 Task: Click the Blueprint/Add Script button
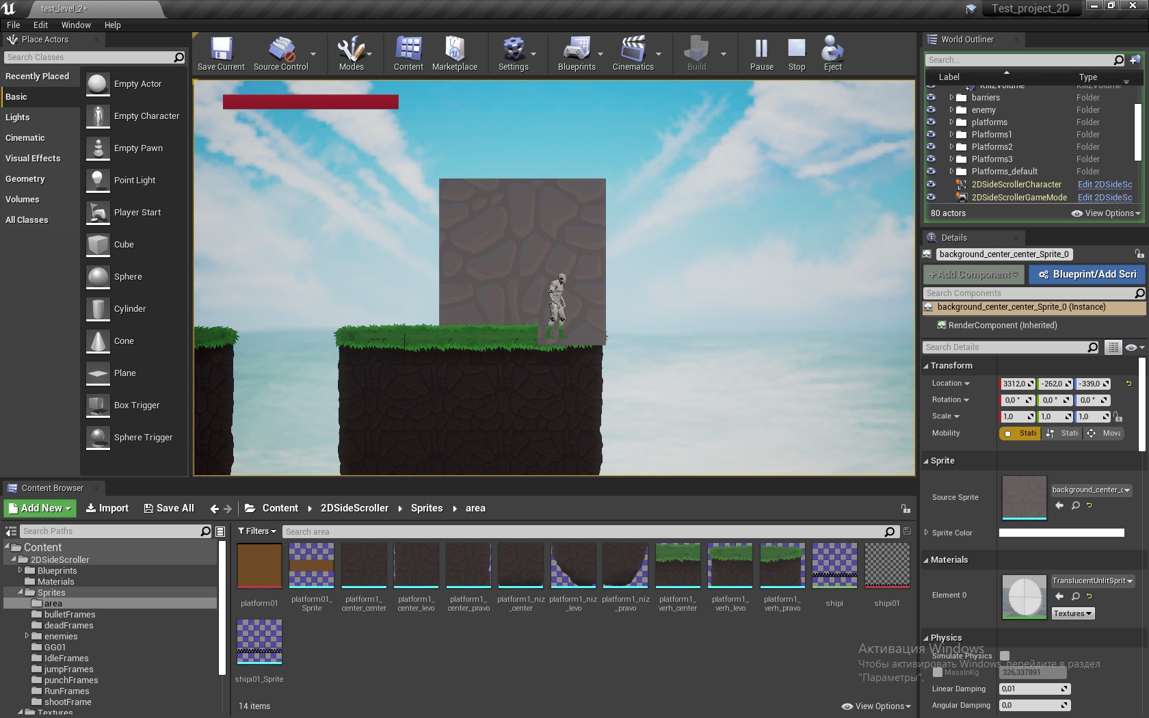click(1087, 274)
